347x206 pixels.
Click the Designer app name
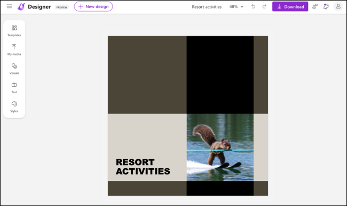[40, 7]
